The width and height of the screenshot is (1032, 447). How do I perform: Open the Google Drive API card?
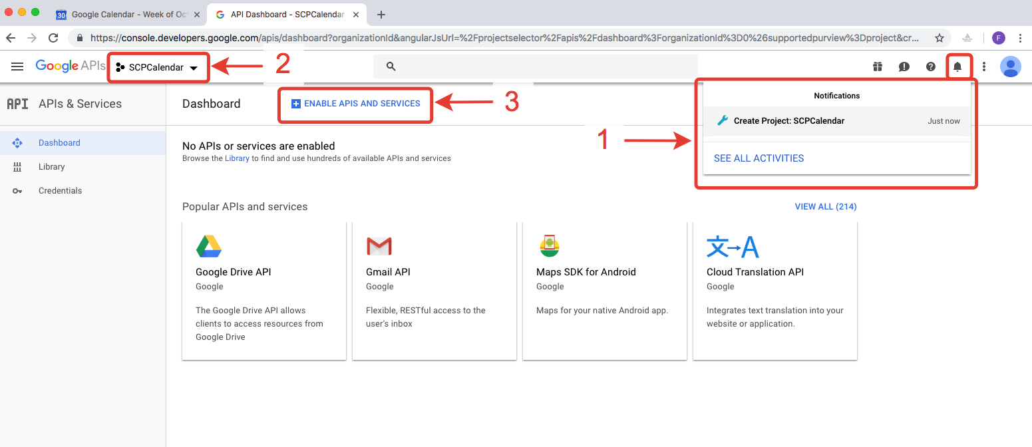(x=264, y=291)
